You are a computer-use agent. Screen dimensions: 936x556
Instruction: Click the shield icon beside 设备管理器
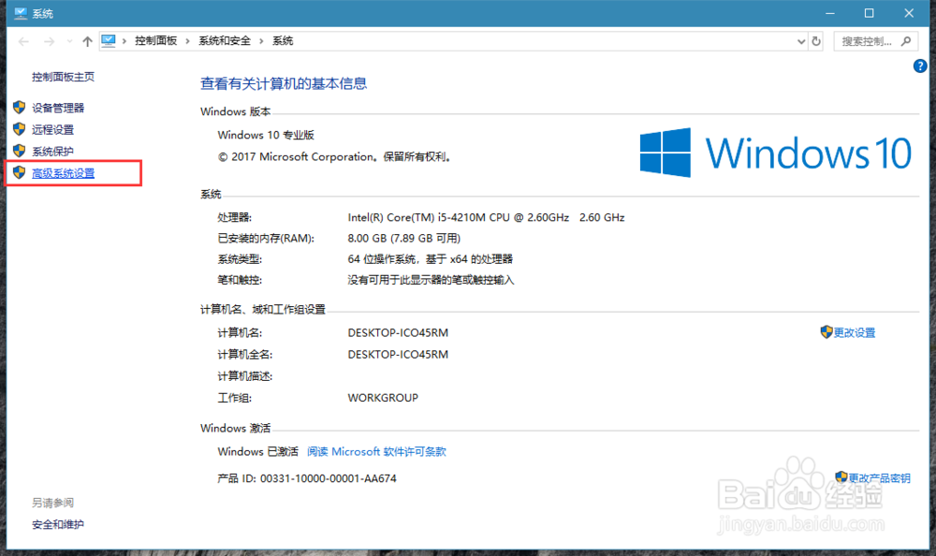coord(19,108)
